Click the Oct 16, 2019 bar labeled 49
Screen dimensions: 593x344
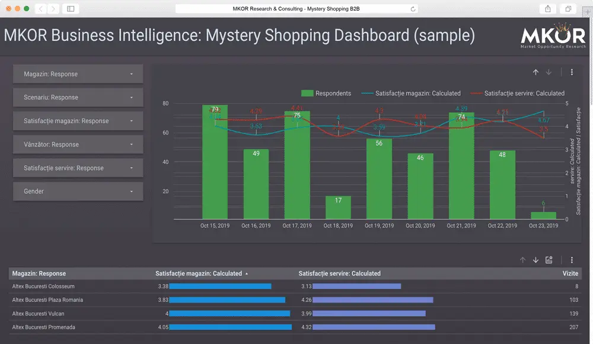[256, 185]
